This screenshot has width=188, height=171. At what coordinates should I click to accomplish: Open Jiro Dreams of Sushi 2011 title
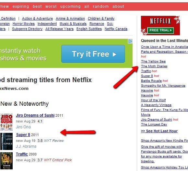point(35,115)
